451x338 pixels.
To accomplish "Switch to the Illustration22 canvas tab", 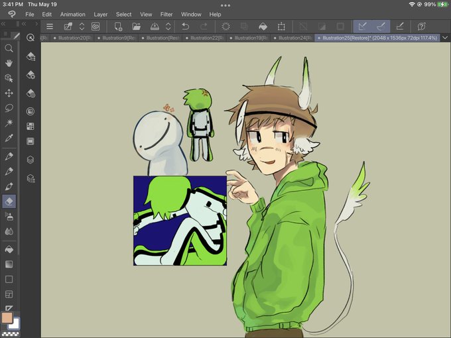I will click(x=205, y=38).
